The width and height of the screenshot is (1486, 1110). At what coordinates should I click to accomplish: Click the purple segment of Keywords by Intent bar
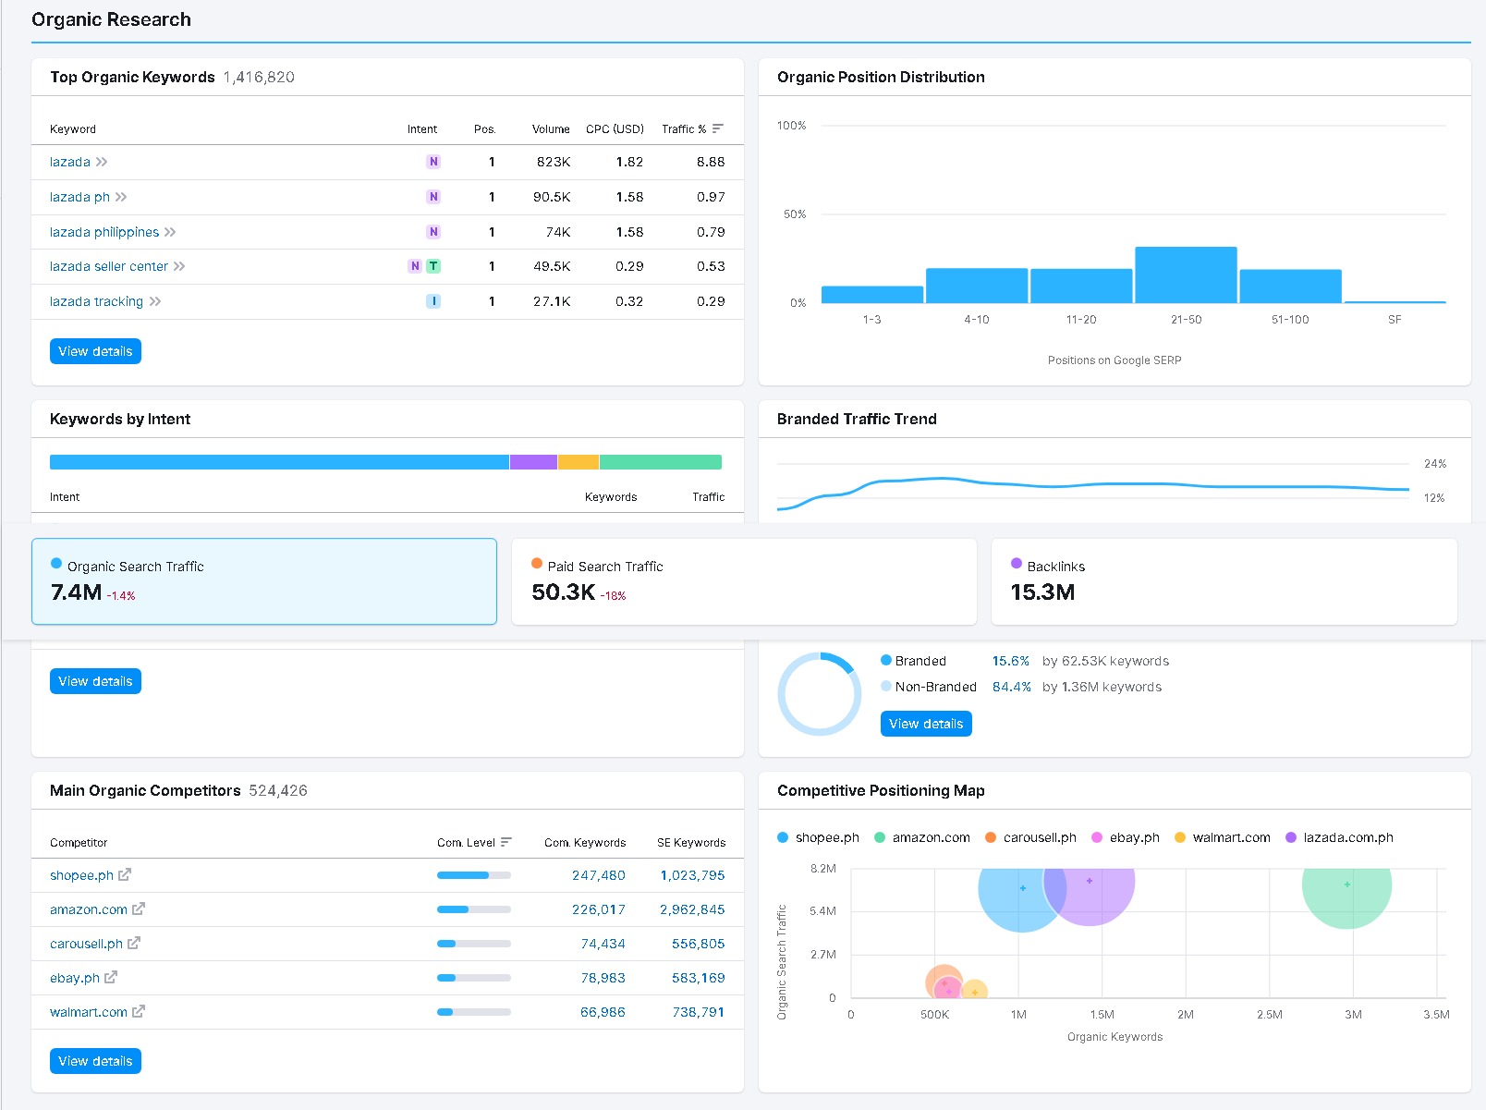tap(533, 462)
